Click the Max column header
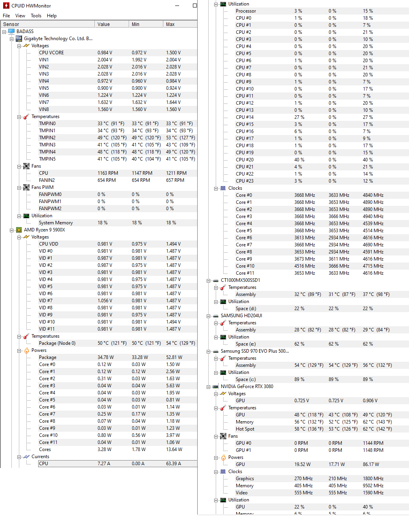 180,24
